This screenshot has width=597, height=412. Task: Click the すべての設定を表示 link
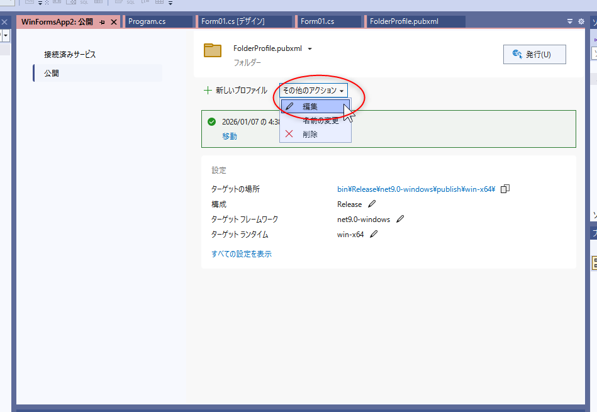242,254
